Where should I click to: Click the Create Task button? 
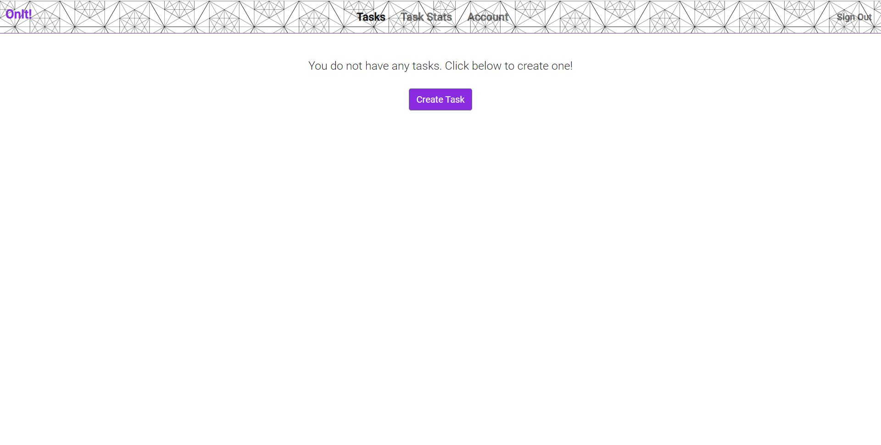(440, 99)
